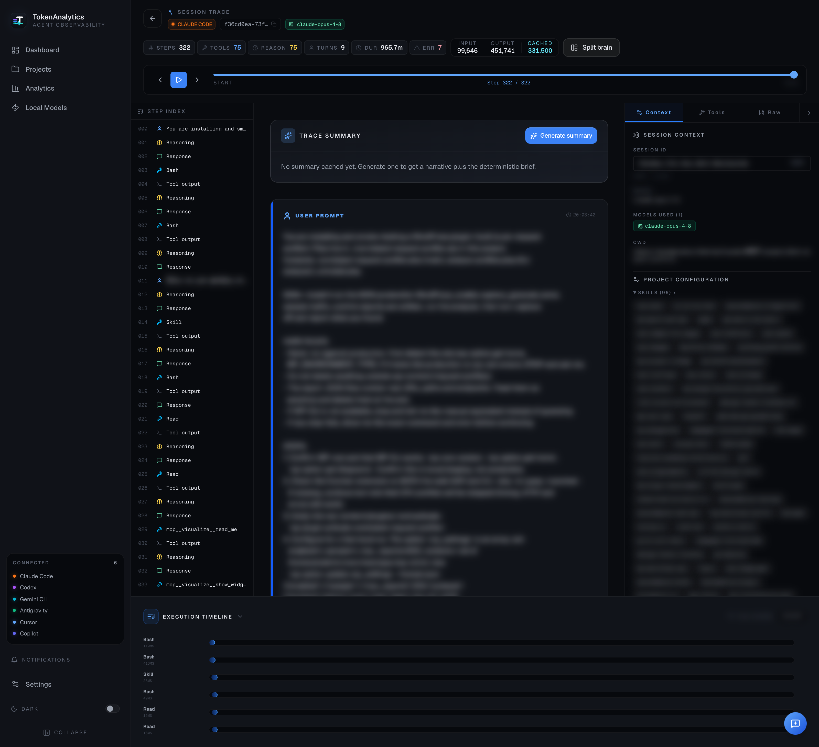Select step 029 mcp__visualize__read_me
Viewport: 819px width, 747px height.
point(192,529)
